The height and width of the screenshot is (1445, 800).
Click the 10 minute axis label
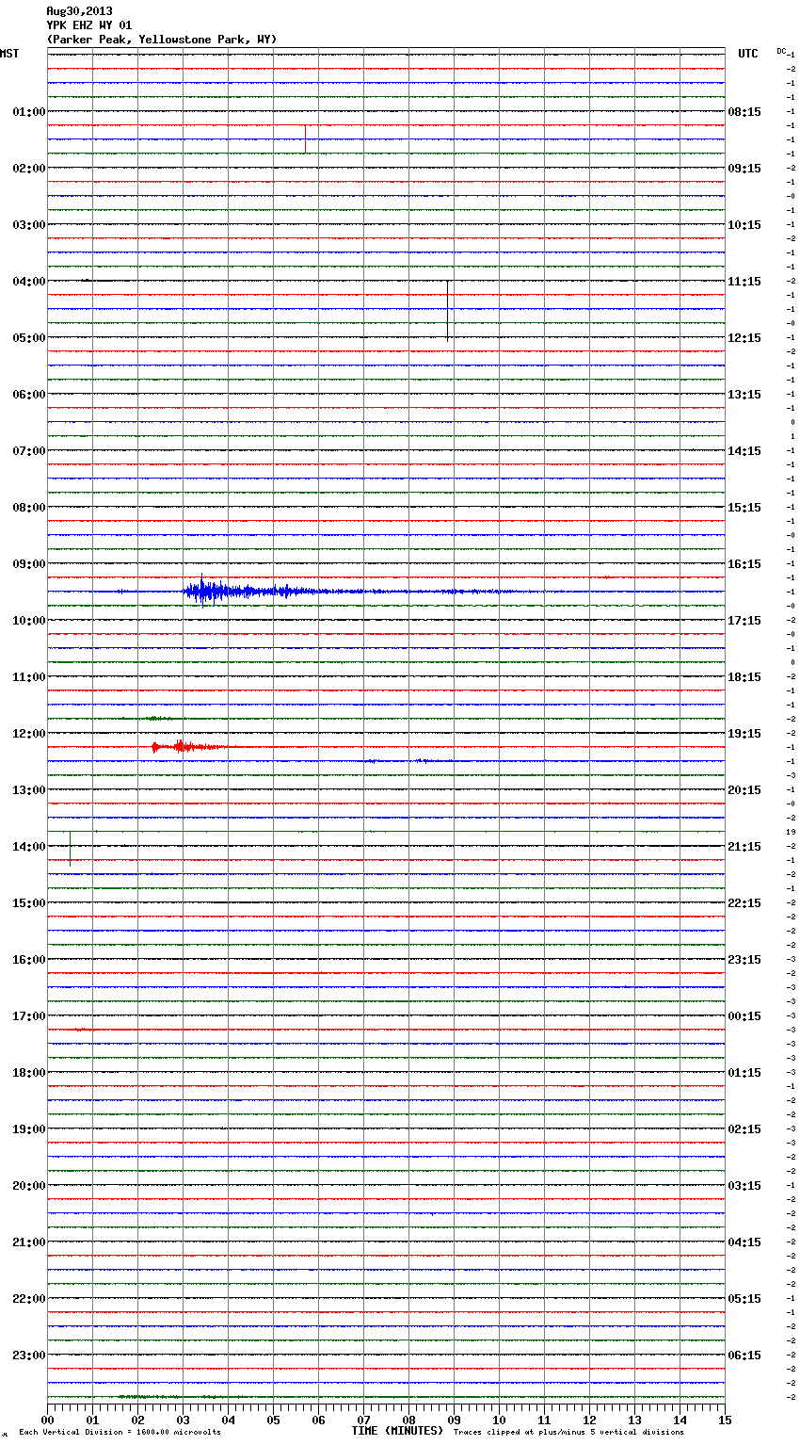pos(499,1420)
